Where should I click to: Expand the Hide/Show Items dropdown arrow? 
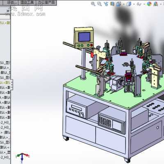coord(144,4)
